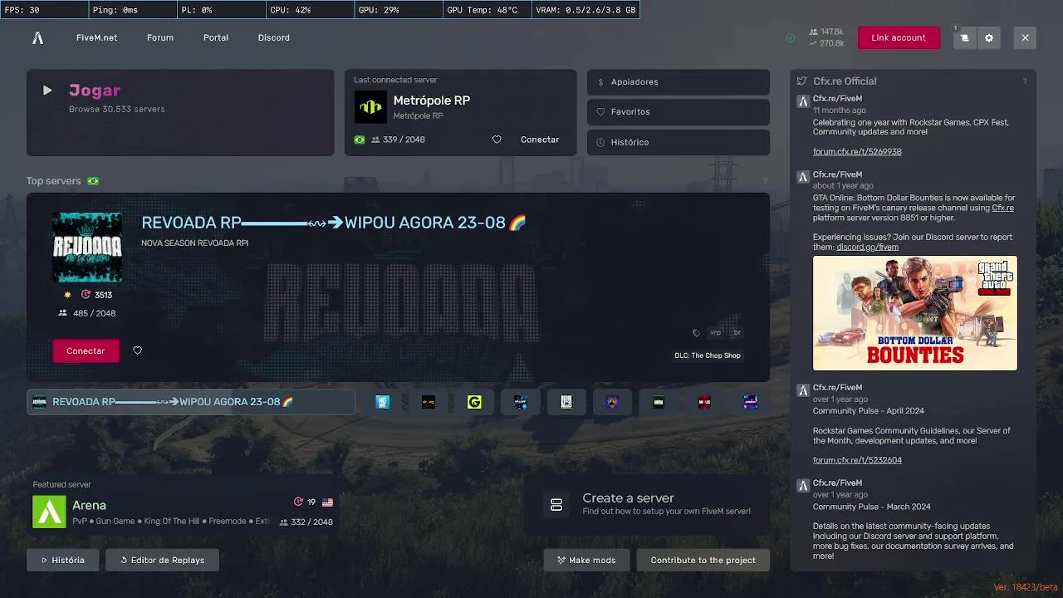Open link forum.cfx.re/t/5232604
This screenshot has height=598, width=1063.
pos(857,460)
